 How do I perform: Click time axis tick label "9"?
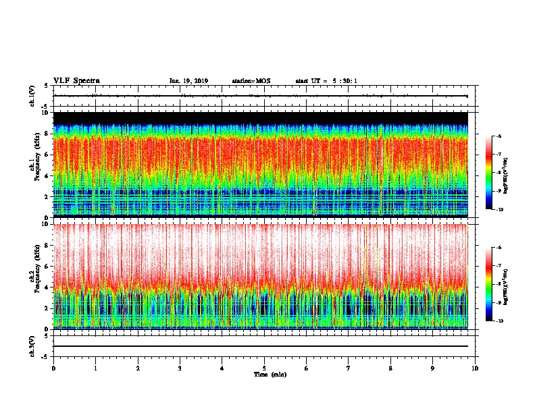[432, 368]
